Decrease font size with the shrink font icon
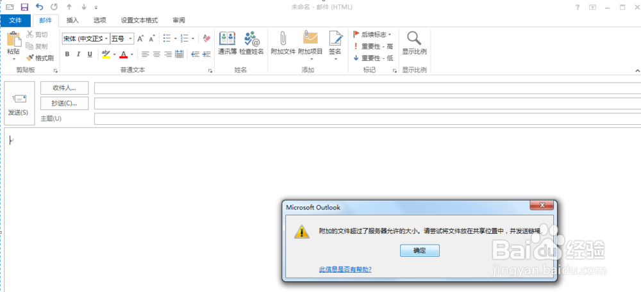This screenshot has height=292, width=641. pos(152,39)
